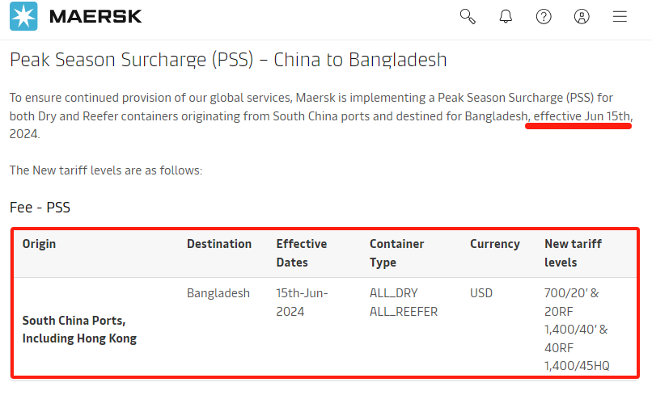This screenshot has height=395, width=652.
Task: Click the Peak Season Surcharge page title
Action: coord(228,60)
